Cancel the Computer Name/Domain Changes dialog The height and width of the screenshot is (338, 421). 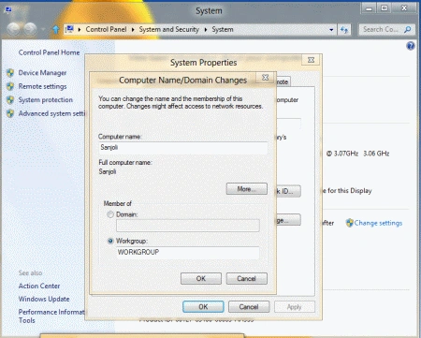click(246, 278)
